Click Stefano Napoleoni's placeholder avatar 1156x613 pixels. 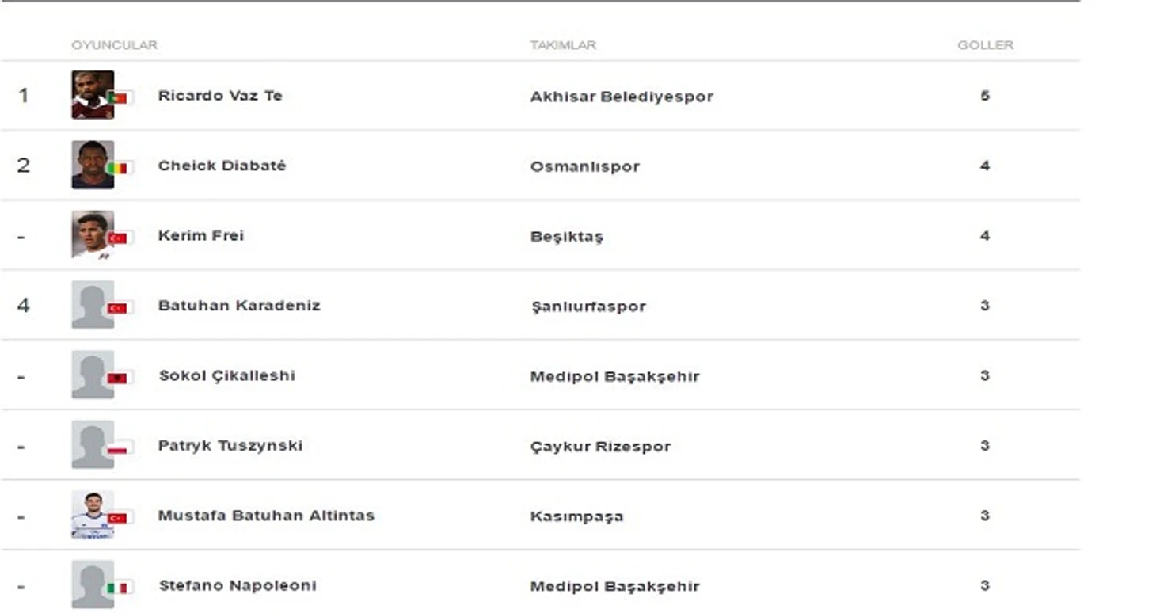click(x=92, y=584)
